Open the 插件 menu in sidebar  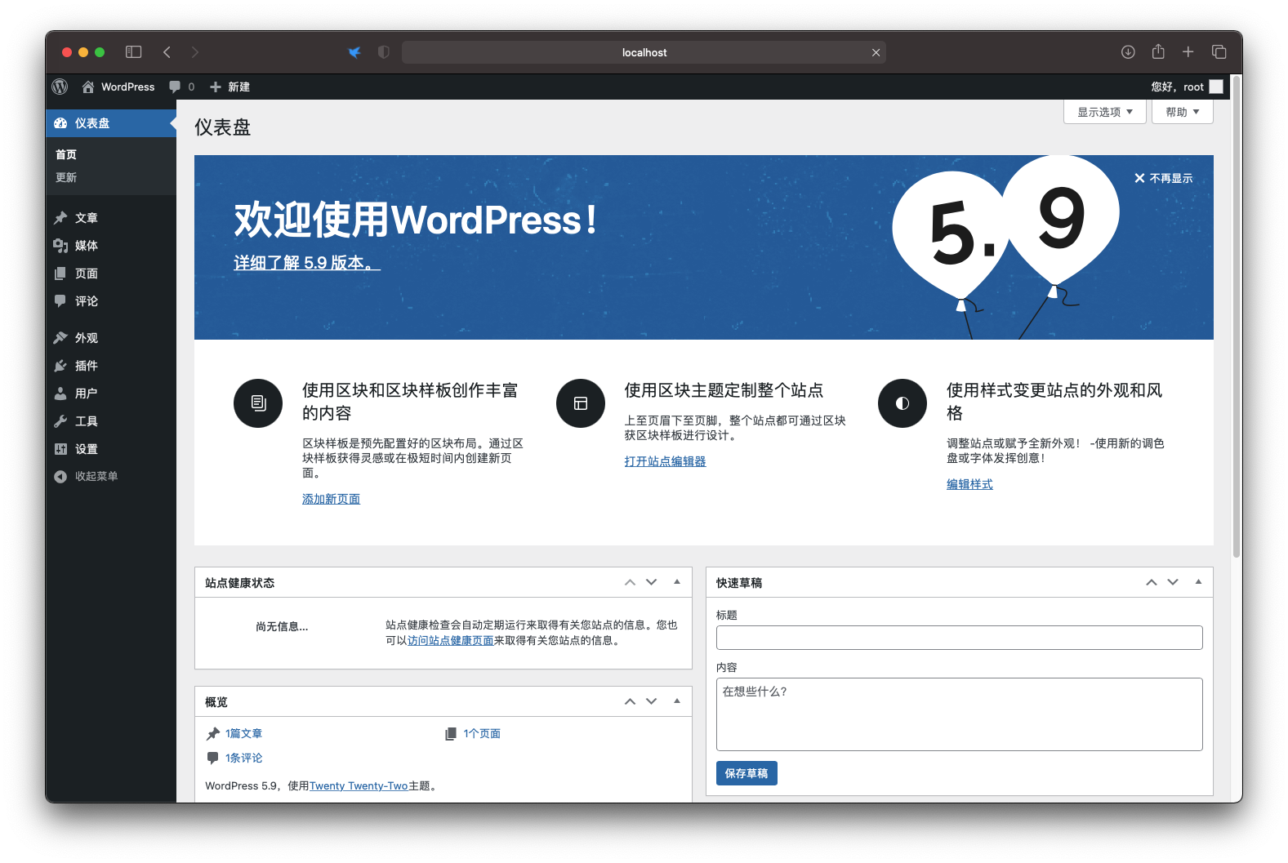coord(86,366)
